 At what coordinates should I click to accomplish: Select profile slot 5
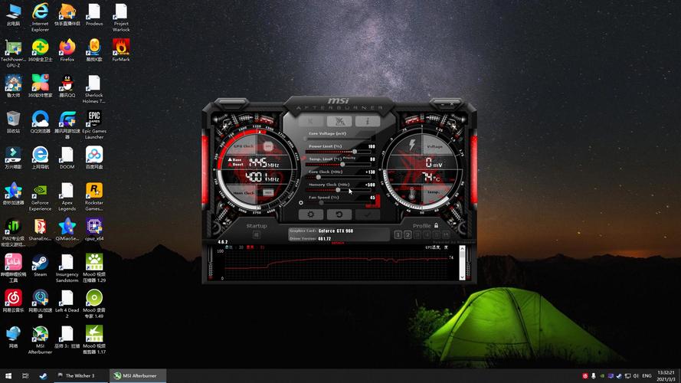pos(436,235)
